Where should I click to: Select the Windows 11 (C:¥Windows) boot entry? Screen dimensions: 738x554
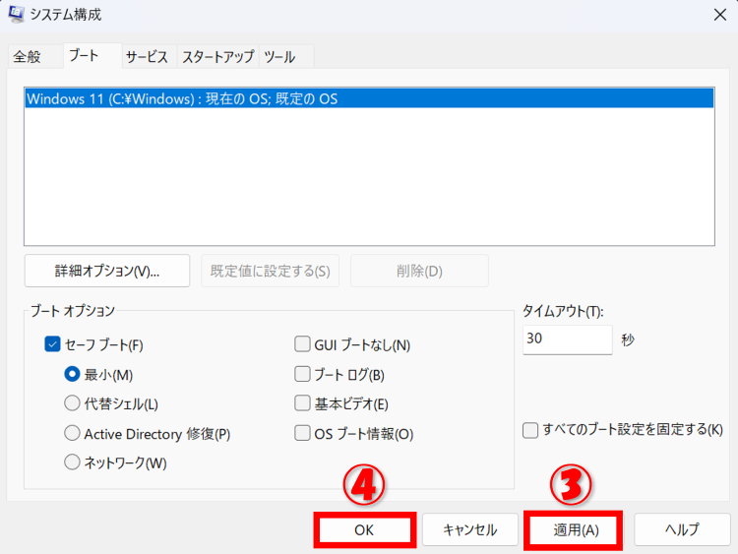click(x=369, y=98)
